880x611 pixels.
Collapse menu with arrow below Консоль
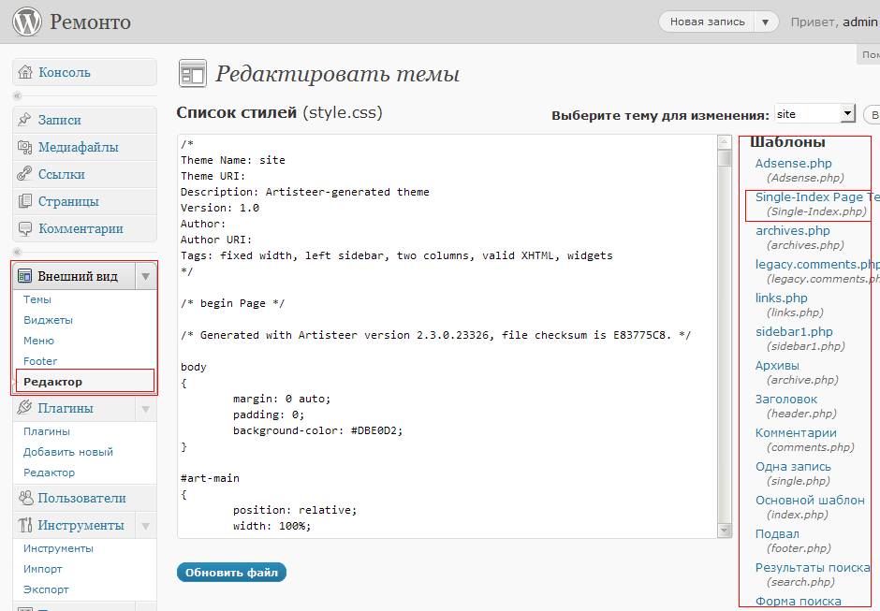(x=18, y=96)
